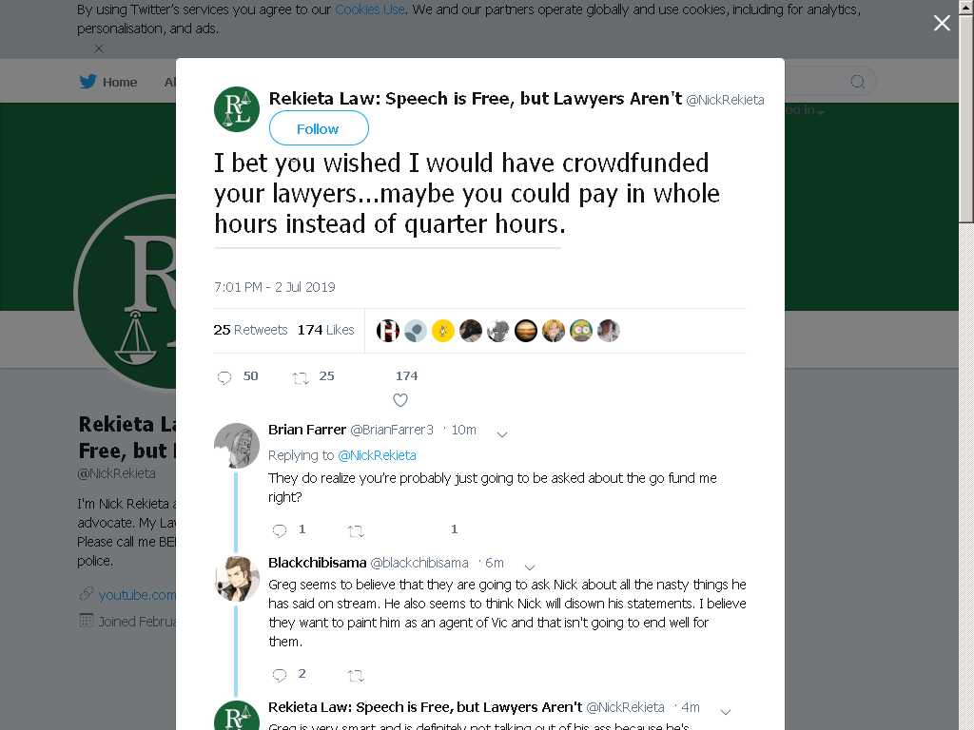
Task: Open the Cookies Use link
Action: point(370,10)
